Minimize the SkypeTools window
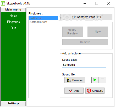The width and height of the screenshot is (115, 107). [x=85, y=3]
